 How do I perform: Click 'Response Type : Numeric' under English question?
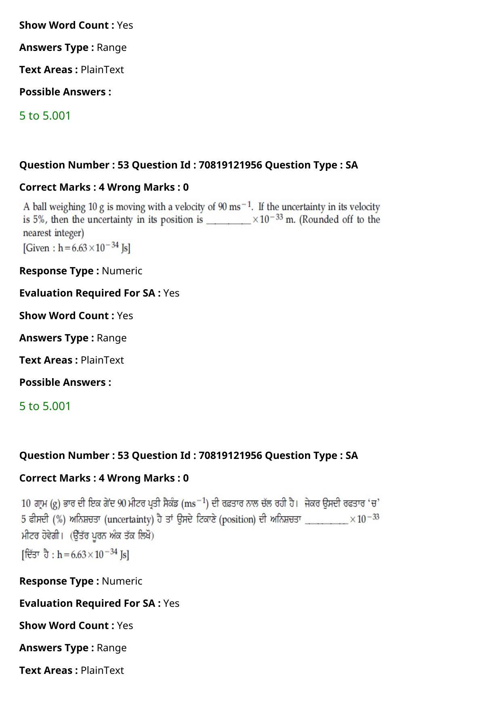pos(81,271)
